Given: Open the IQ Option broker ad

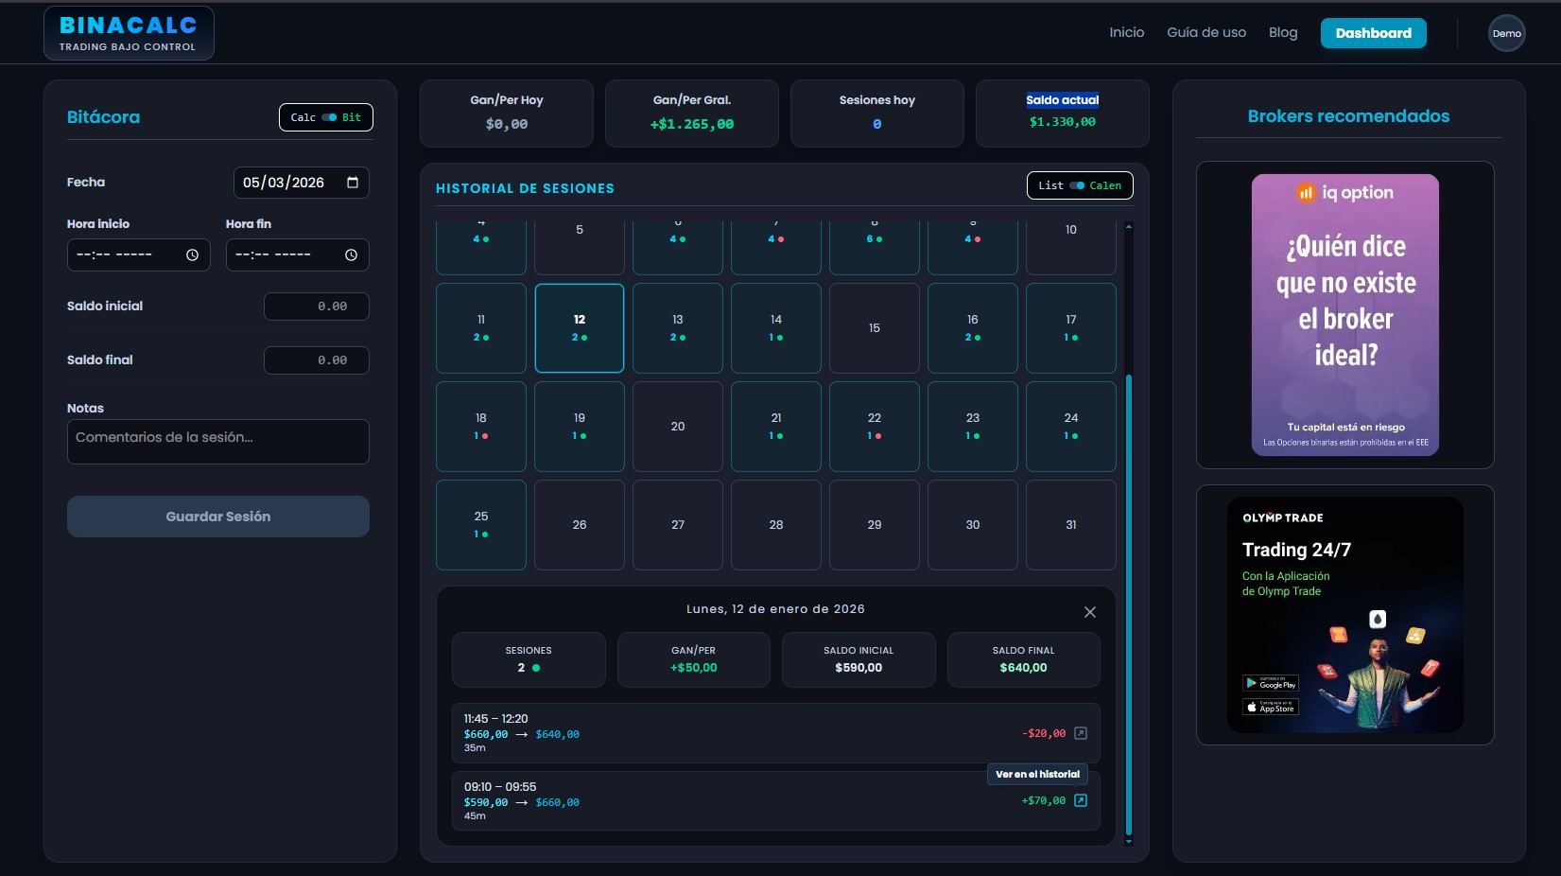Looking at the screenshot, I should click(x=1344, y=314).
